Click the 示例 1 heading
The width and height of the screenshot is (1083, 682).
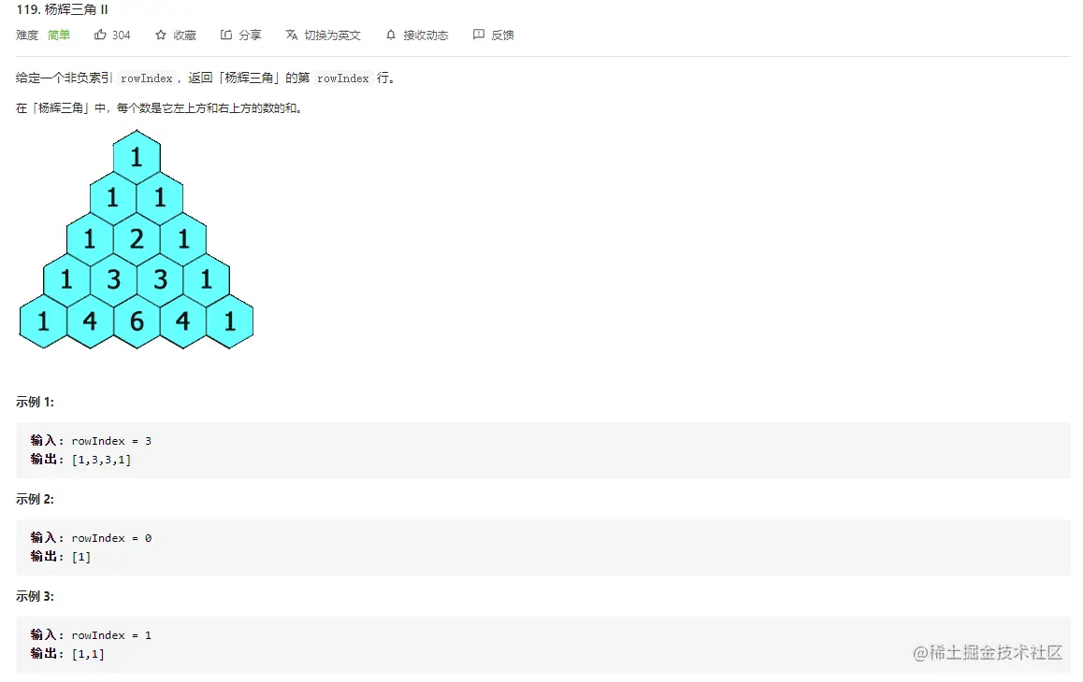click(x=36, y=402)
